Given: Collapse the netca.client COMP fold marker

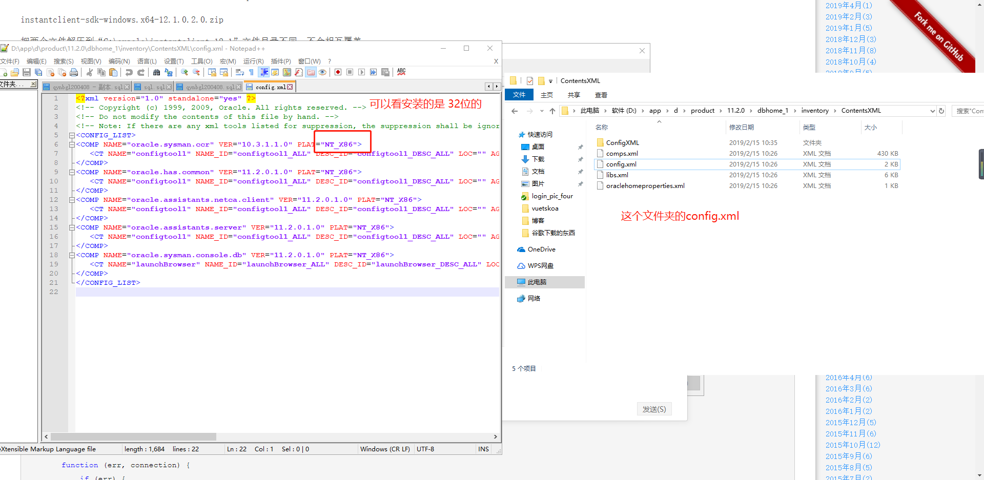Looking at the screenshot, I should (x=72, y=200).
